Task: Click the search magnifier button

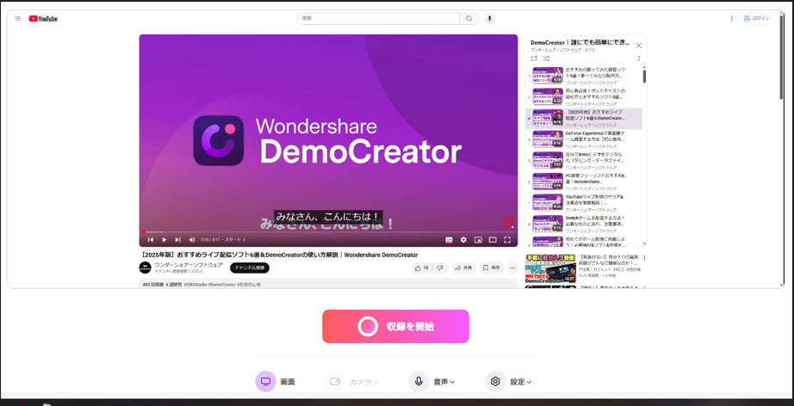Action: point(468,19)
